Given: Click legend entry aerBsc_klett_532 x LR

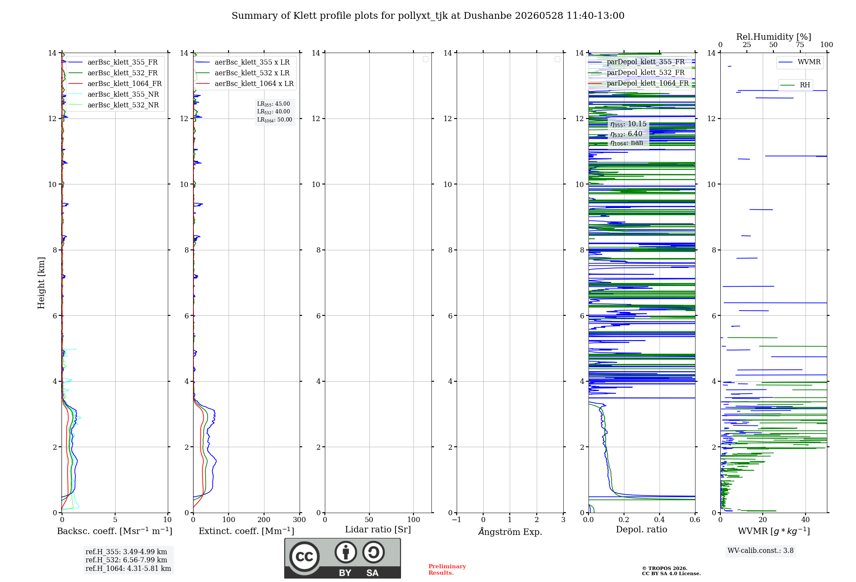Looking at the screenshot, I should coord(252,73).
